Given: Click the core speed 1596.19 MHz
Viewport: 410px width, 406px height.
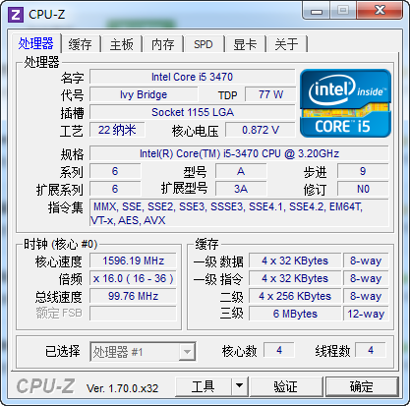Looking at the screenshot, I should (133, 261).
